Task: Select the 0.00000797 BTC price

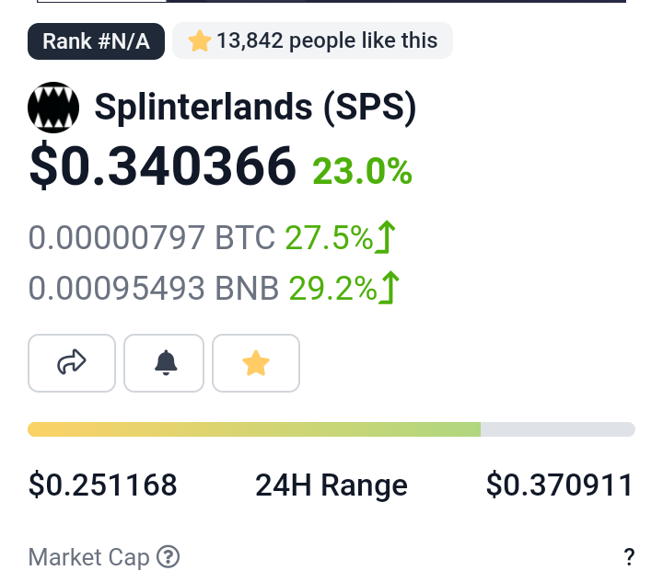Action: 152,237
